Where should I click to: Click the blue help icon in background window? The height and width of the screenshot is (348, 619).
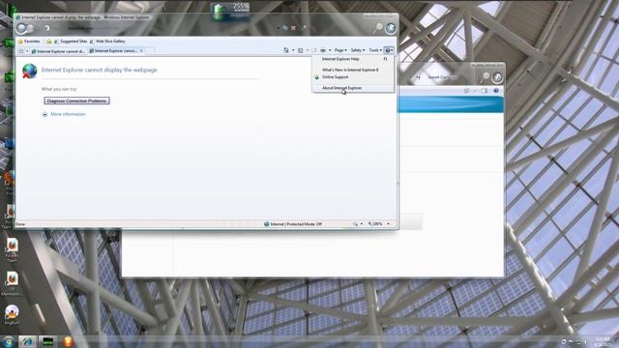pos(496,91)
